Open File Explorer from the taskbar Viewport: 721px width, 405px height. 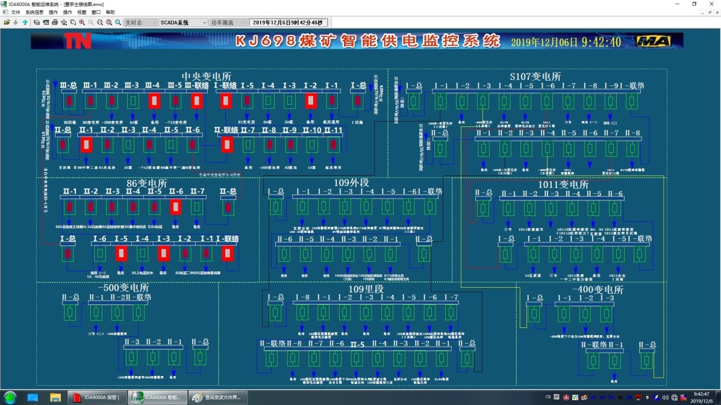point(55,397)
